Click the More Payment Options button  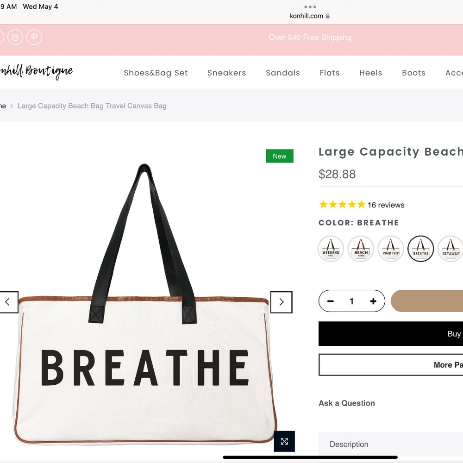(x=391, y=365)
